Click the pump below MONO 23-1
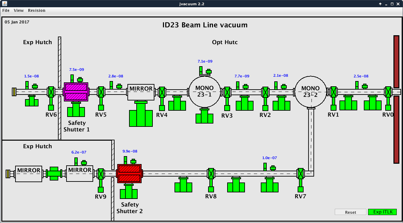403x223 pixels. tap(204, 116)
